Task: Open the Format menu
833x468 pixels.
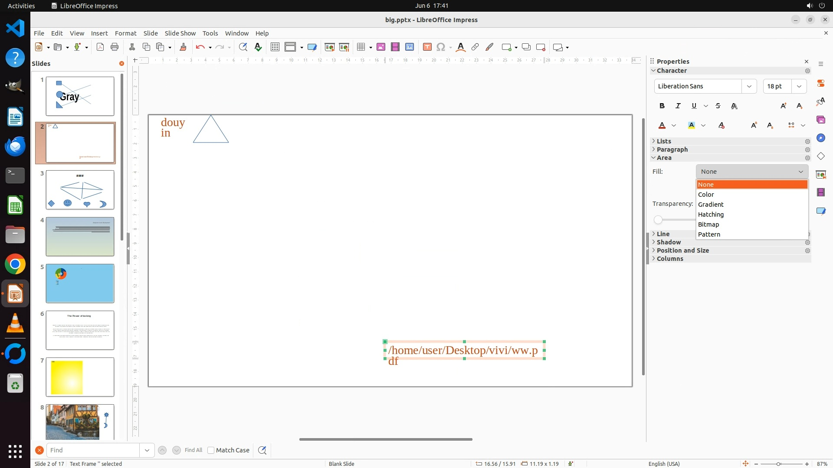Action: pos(125,33)
